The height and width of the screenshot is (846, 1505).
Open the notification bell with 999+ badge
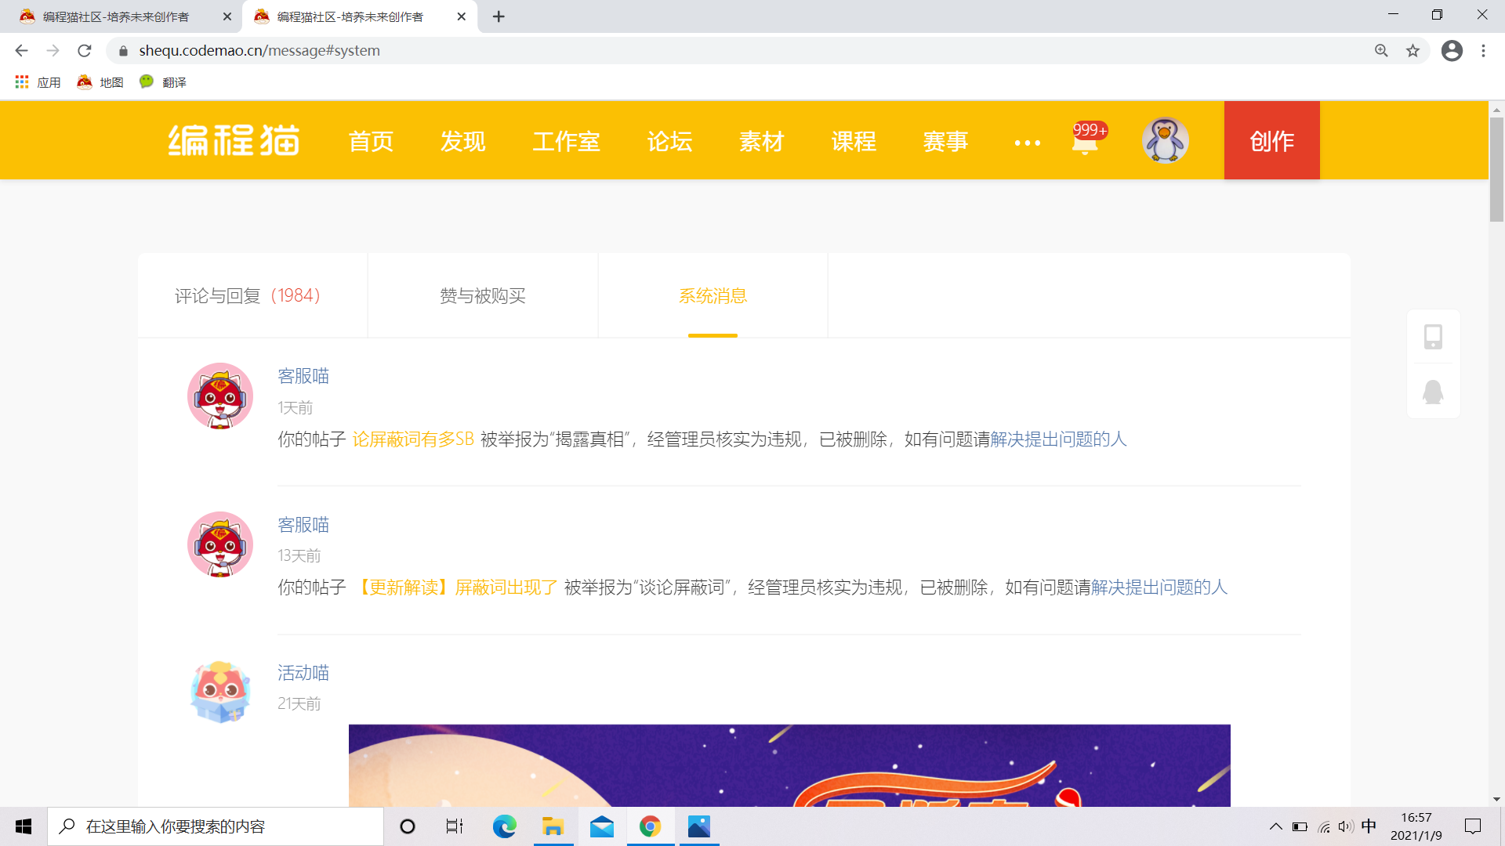[1087, 139]
